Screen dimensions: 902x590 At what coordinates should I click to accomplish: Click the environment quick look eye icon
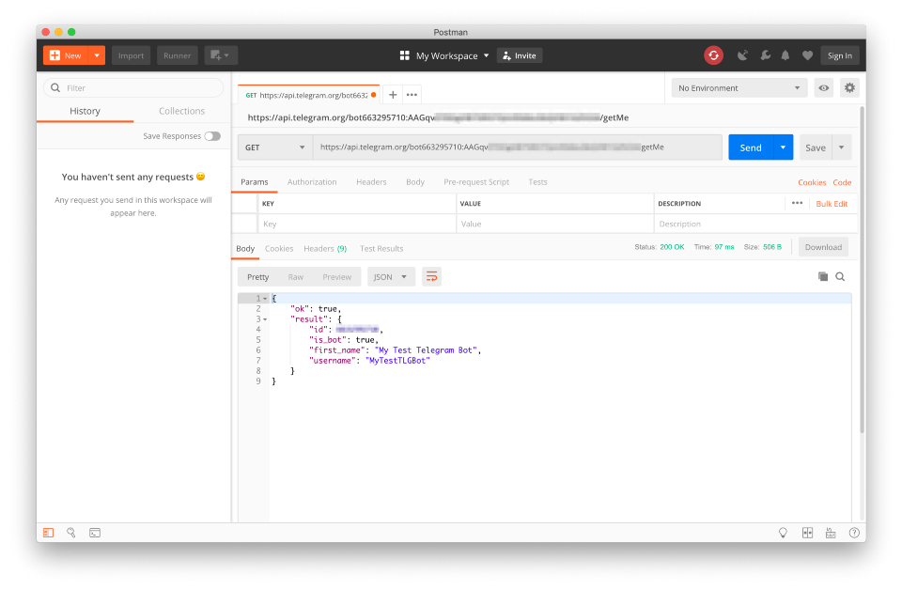[x=824, y=88]
